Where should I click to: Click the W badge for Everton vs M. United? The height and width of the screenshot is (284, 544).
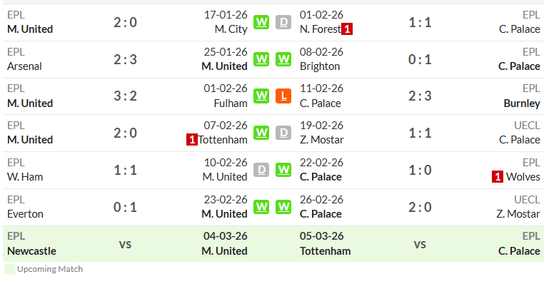pos(261,207)
